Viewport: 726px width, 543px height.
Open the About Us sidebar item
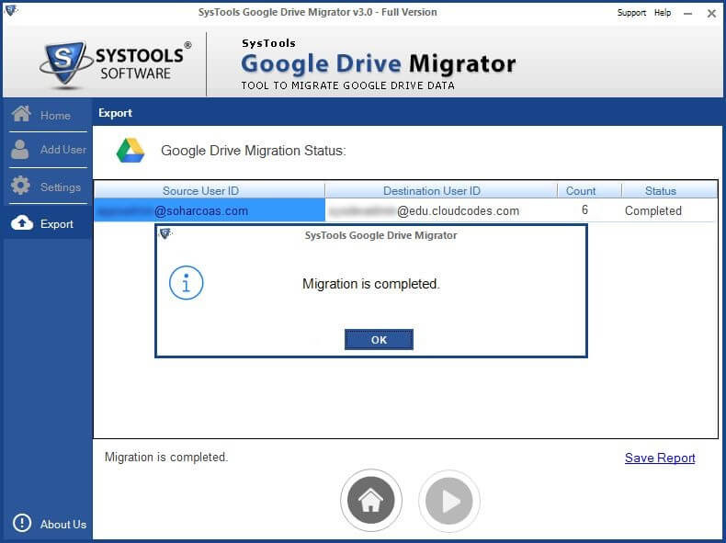[x=49, y=524]
